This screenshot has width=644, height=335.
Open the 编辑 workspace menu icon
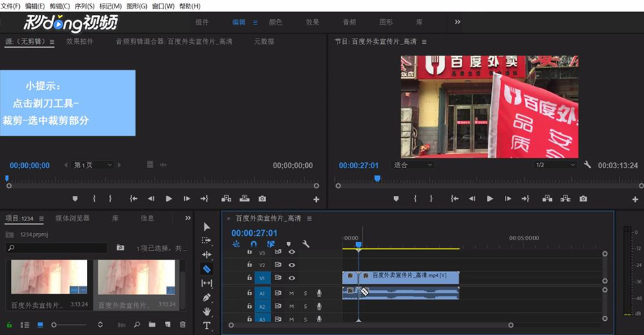click(255, 22)
